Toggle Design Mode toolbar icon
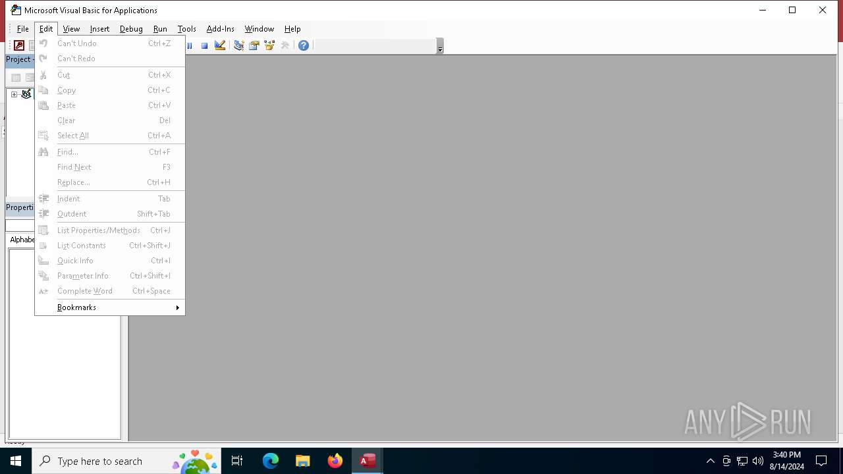843x474 pixels. click(220, 45)
